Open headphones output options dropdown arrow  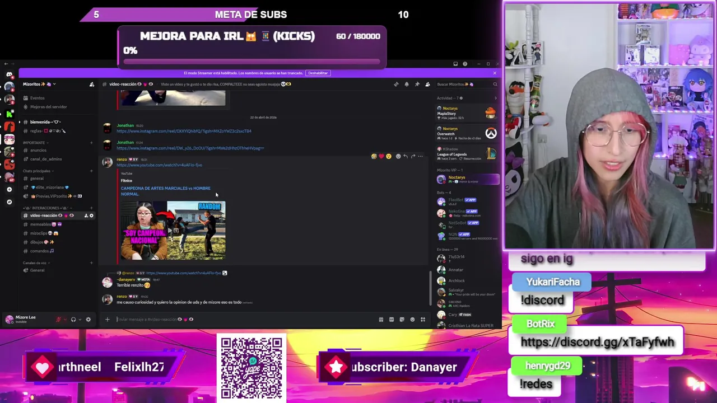click(x=80, y=320)
